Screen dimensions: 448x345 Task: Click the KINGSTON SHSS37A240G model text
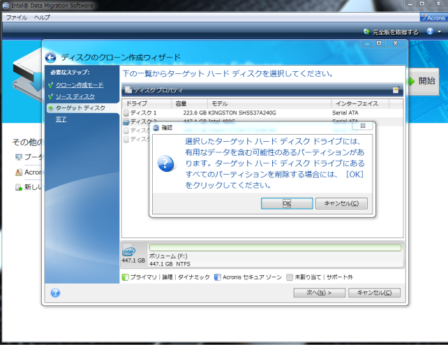click(x=242, y=113)
